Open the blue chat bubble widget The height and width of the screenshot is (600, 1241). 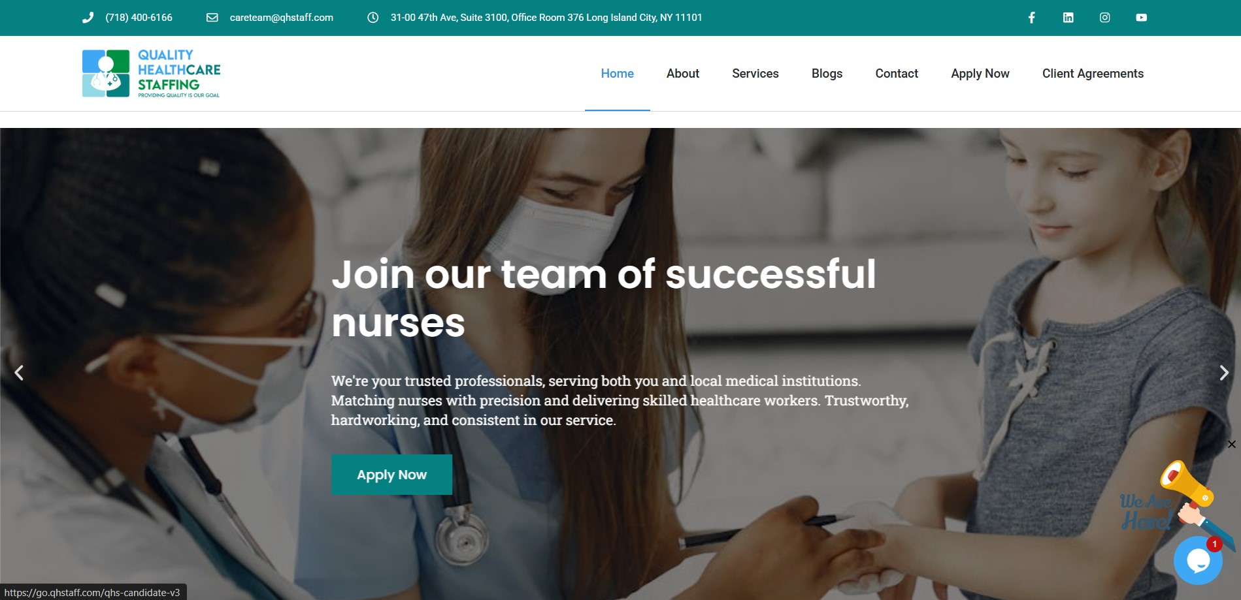pyautogui.click(x=1198, y=560)
